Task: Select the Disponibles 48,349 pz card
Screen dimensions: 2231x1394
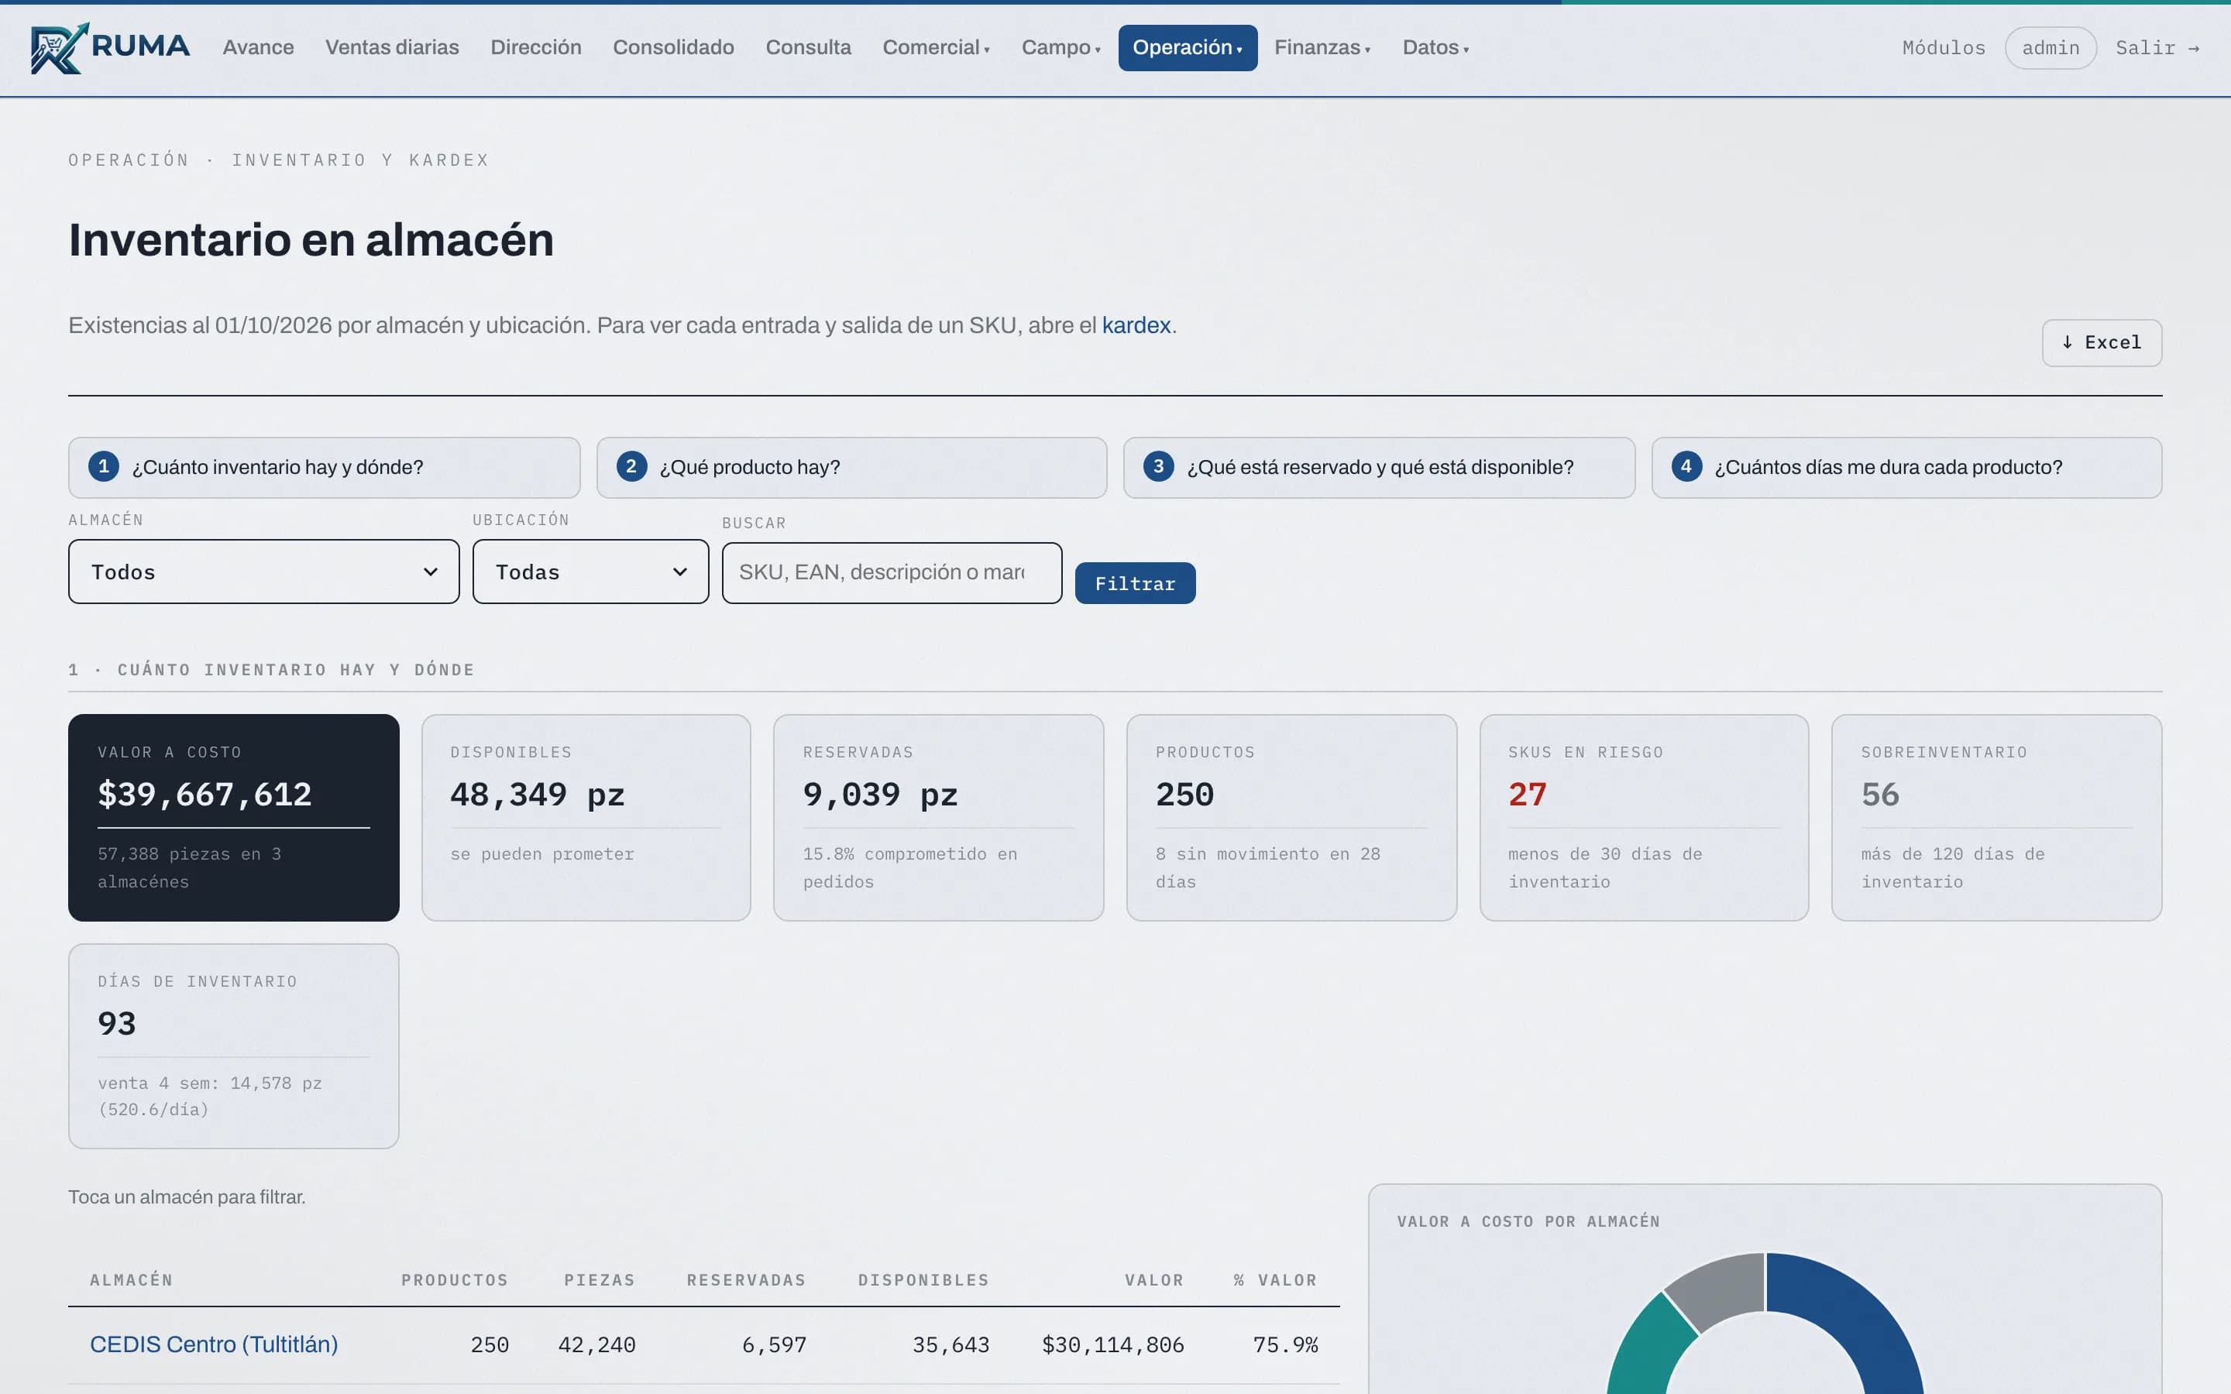Action: [x=586, y=817]
